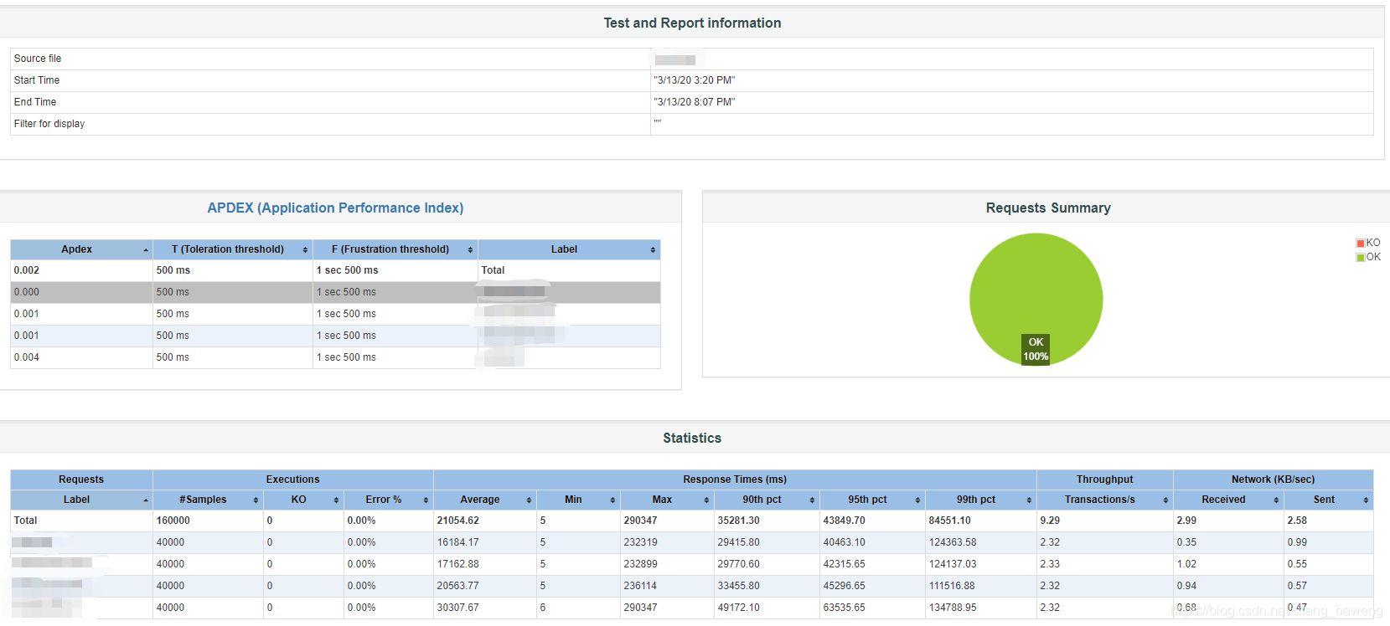Image resolution: width=1390 pixels, height=626 pixels.
Task: Sort Statistics by Received column
Action: (x=1228, y=500)
